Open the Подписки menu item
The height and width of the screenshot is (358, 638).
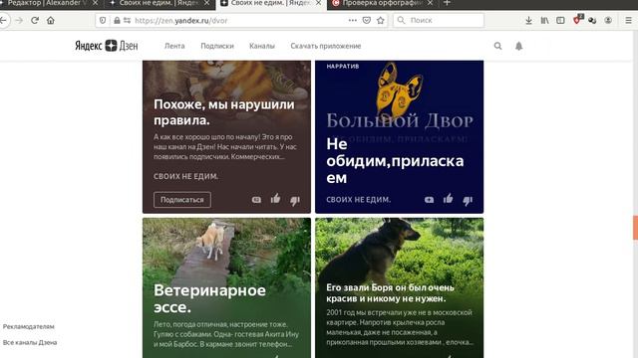(x=217, y=46)
